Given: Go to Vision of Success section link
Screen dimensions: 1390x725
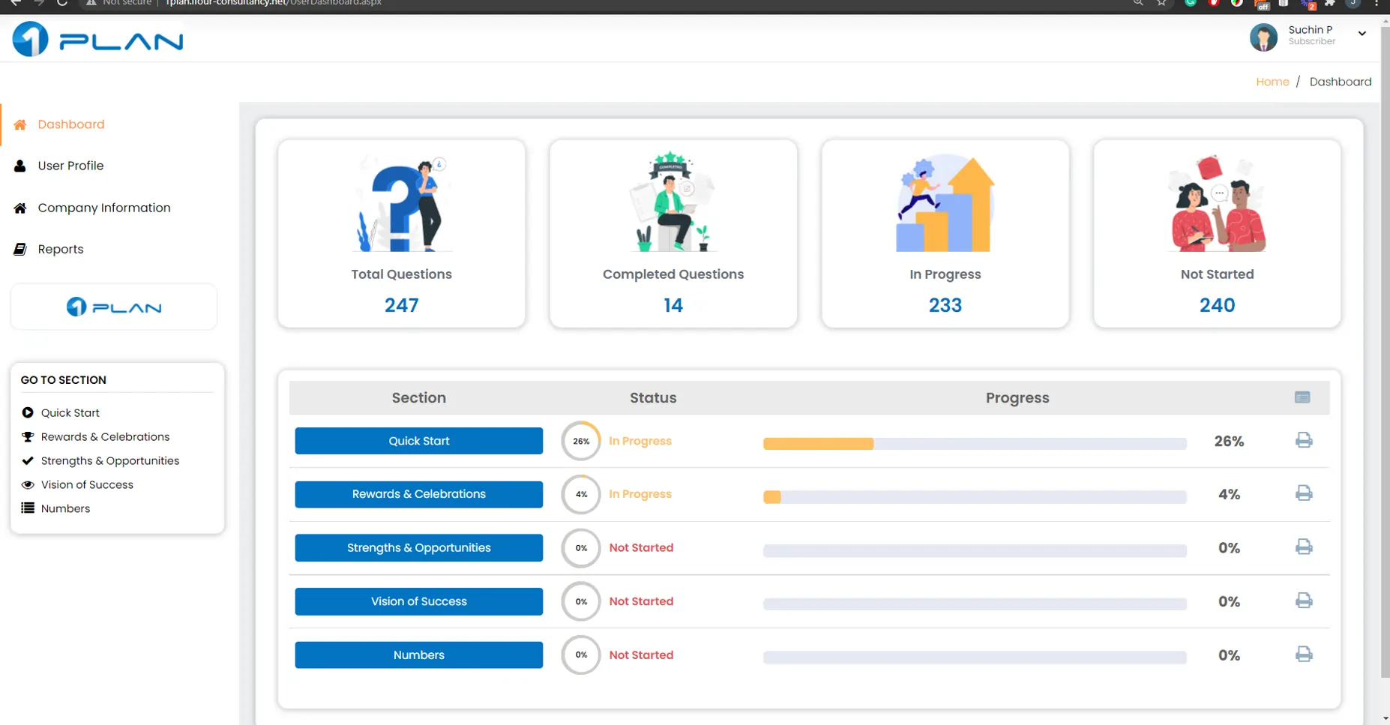Looking at the screenshot, I should pyautogui.click(x=87, y=484).
